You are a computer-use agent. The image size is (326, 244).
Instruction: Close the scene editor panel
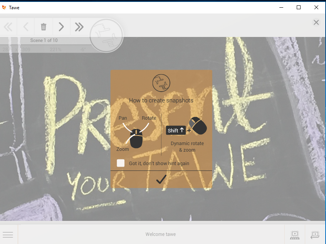tap(316, 22)
